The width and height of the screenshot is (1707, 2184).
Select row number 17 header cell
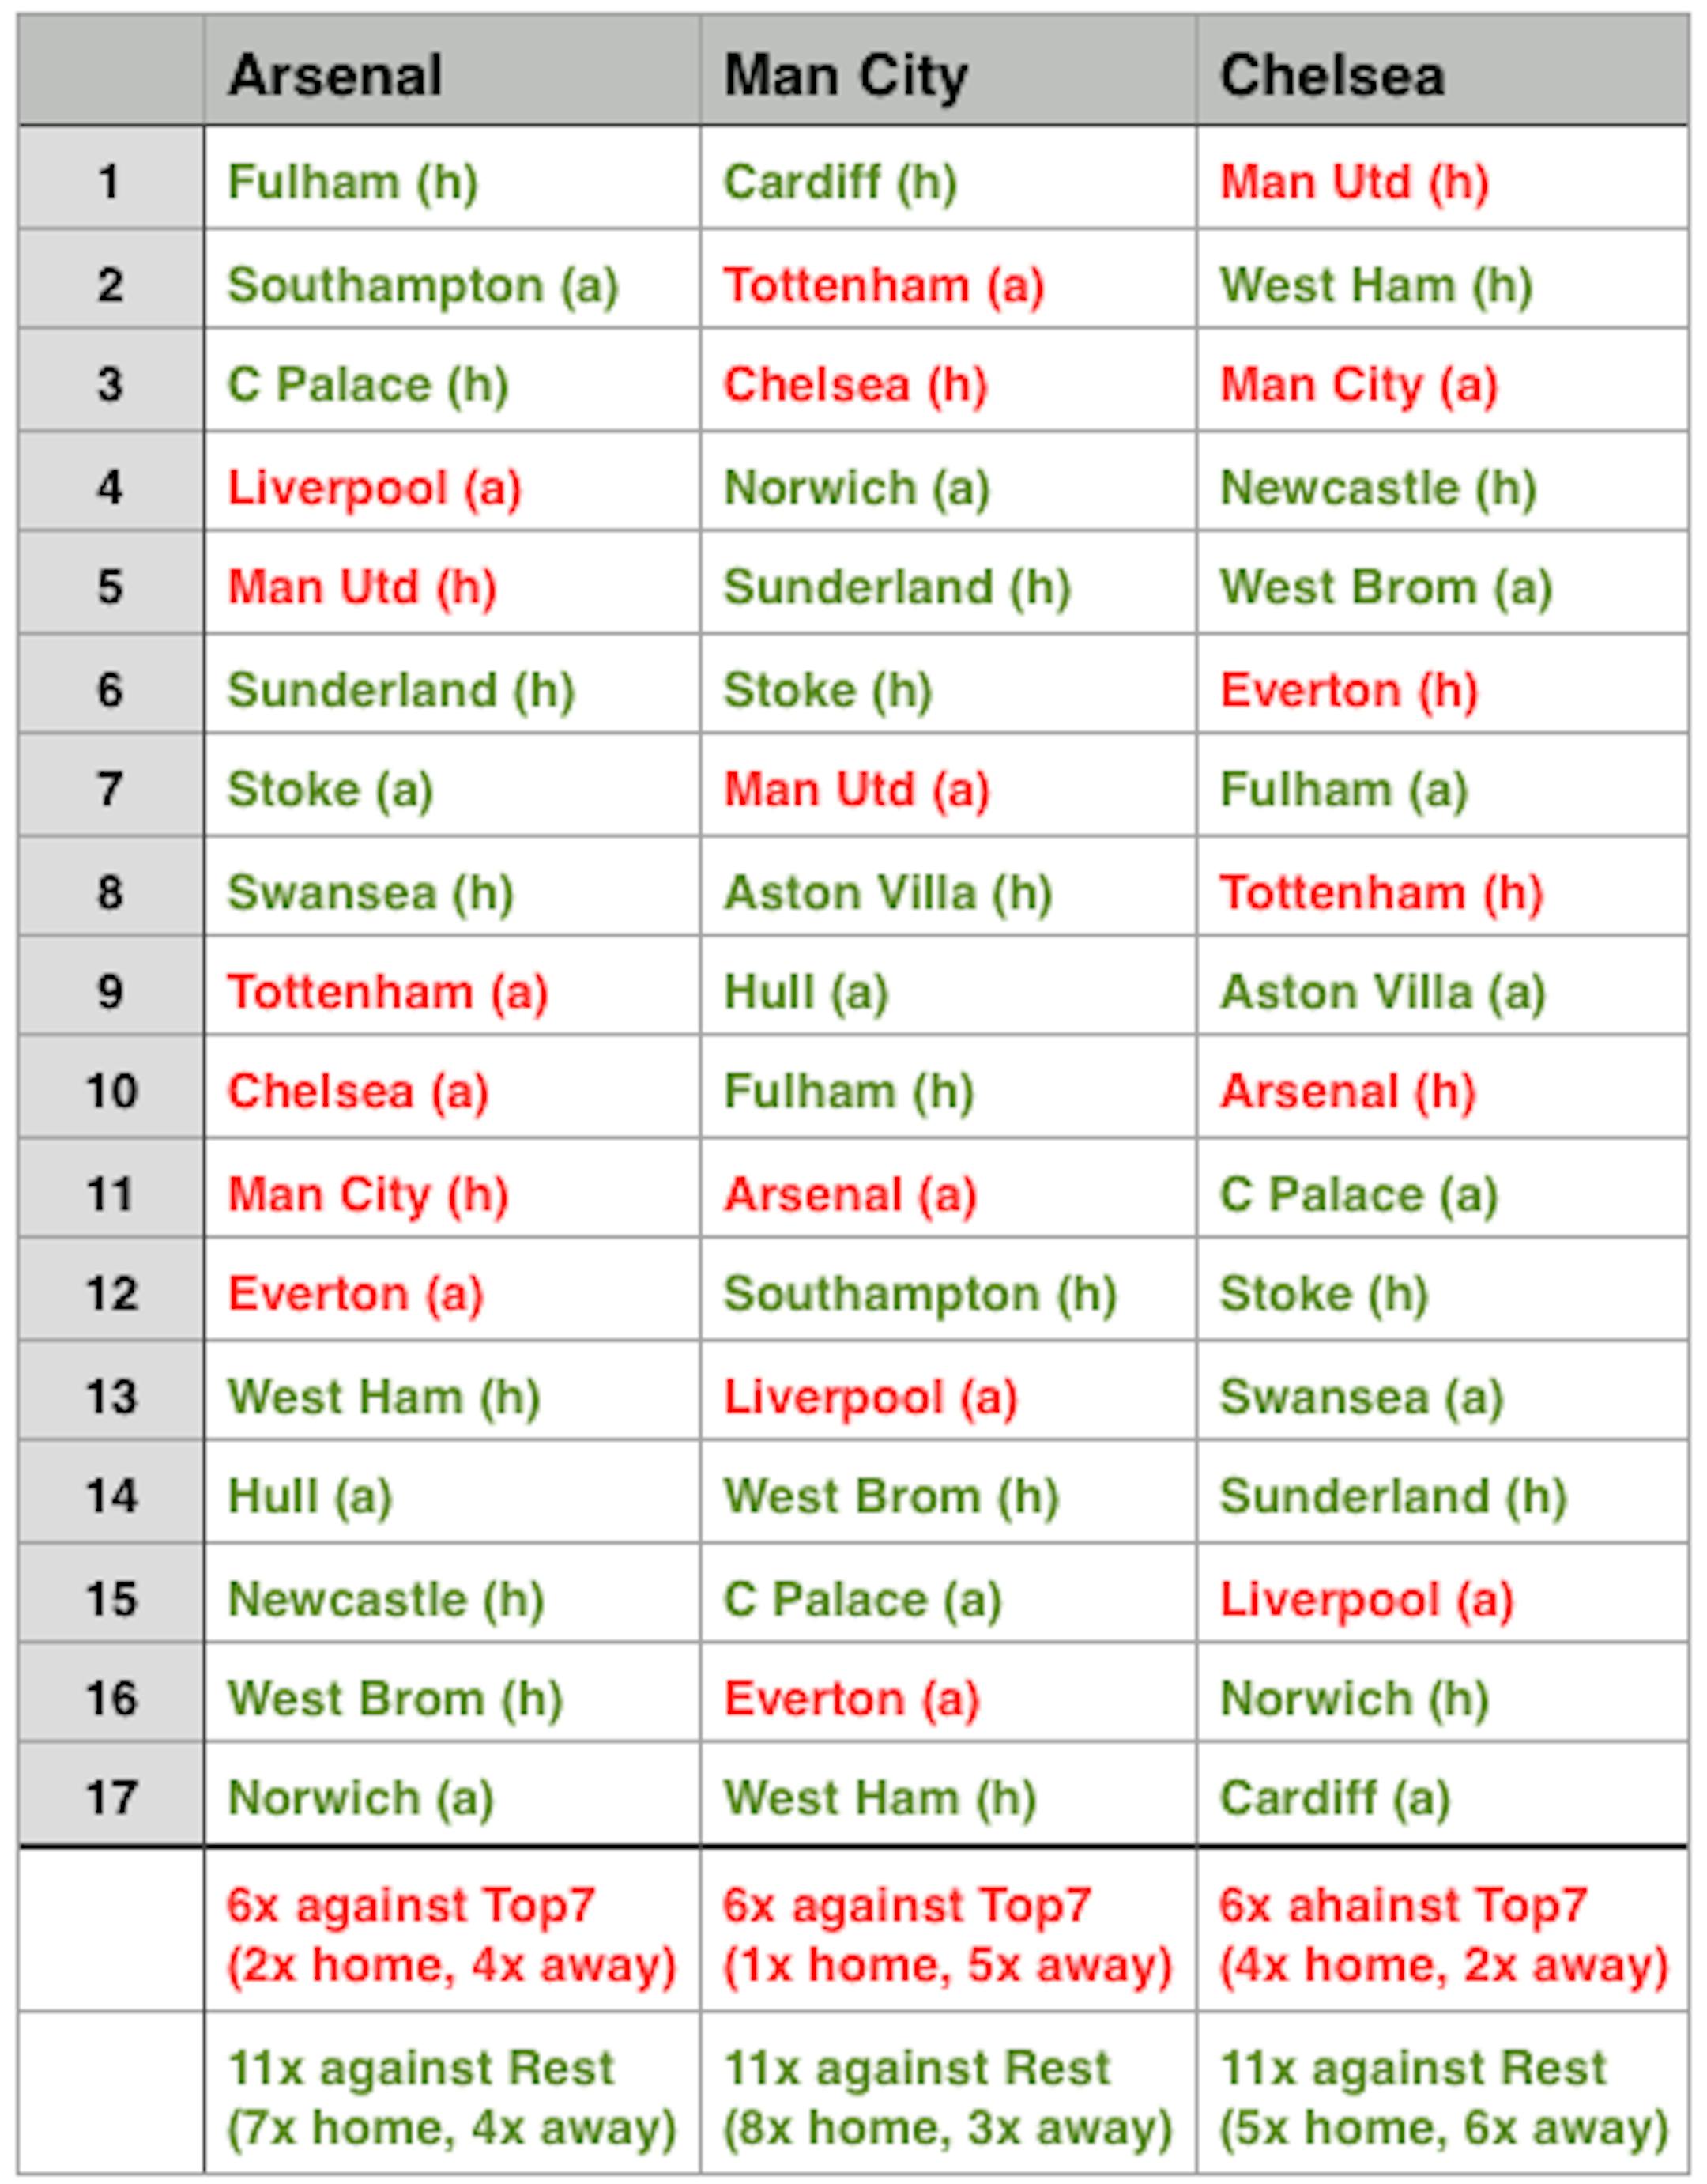point(110,1797)
